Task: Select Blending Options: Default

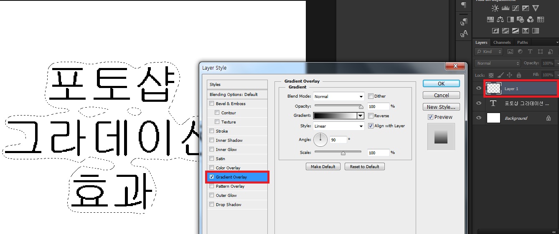Action: [237, 94]
